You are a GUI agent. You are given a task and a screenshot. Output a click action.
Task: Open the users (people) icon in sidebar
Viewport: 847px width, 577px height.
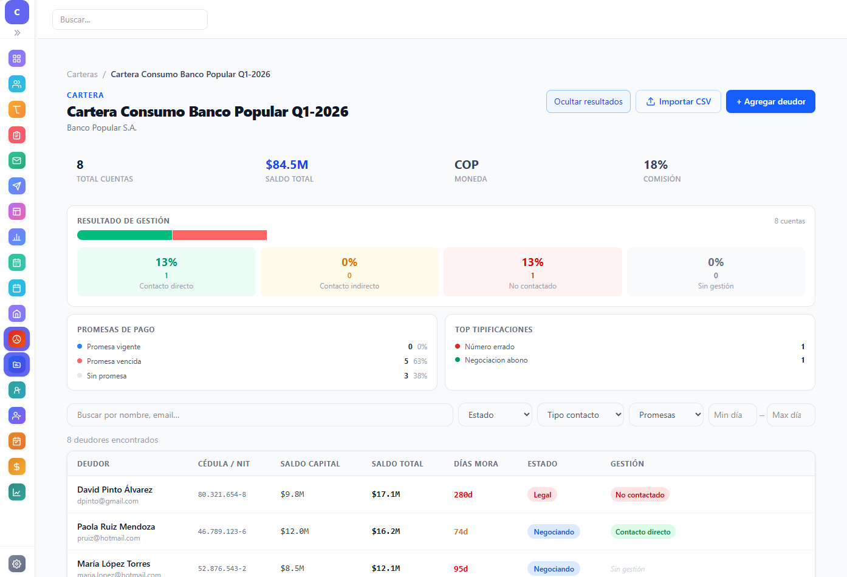coord(17,84)
